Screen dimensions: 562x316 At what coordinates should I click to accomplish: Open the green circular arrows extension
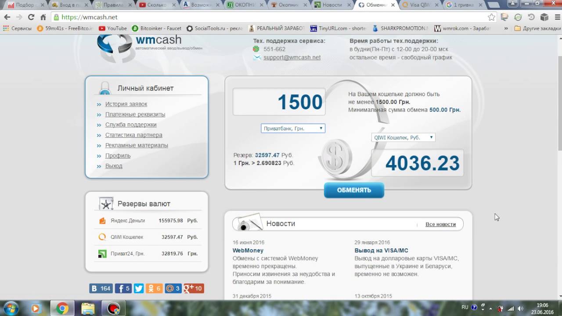(518, 17)
